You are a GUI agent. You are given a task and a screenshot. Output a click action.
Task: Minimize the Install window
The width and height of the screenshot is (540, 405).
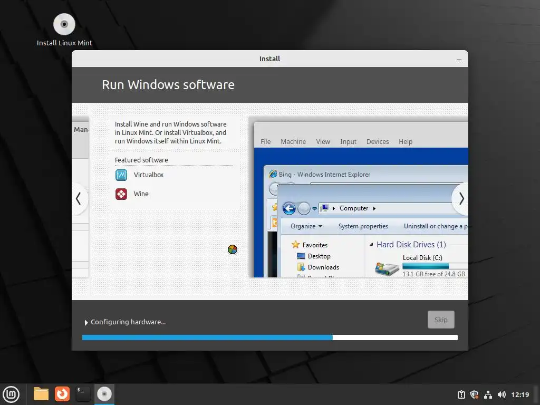pyautogui.click(x=459, y=59)
